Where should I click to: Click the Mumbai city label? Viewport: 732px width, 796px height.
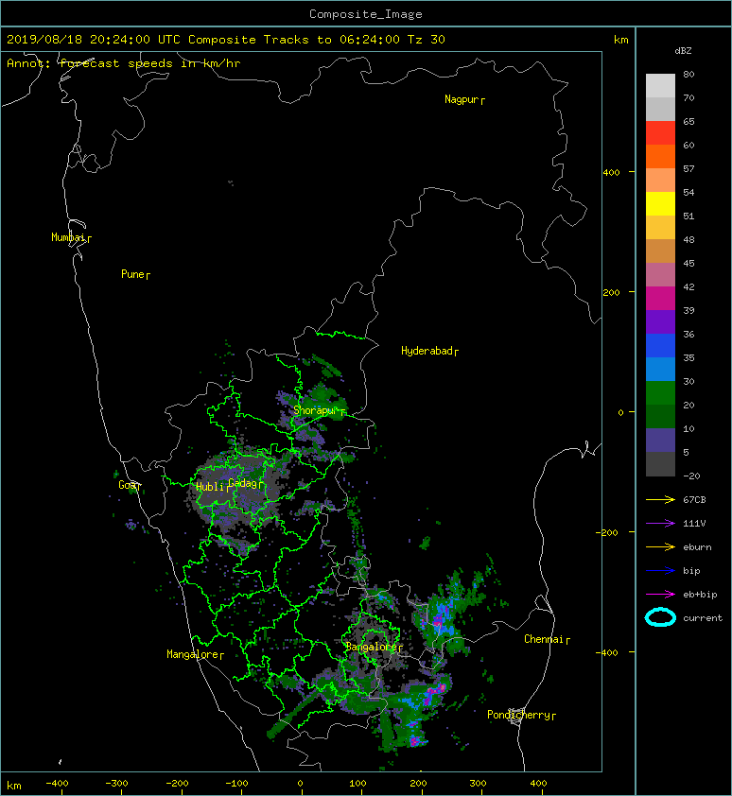pyautogui.click(x=68, y=237)
